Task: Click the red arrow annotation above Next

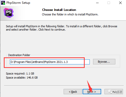Action: [x=89, y=86]
